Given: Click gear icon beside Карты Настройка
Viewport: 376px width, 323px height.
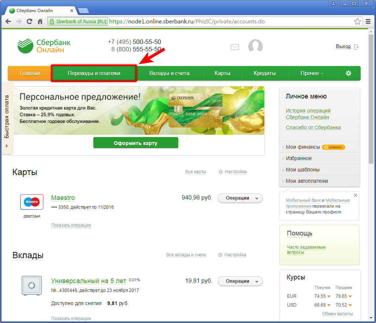Looking at the screenshot, I should click(x=220, y=172).
